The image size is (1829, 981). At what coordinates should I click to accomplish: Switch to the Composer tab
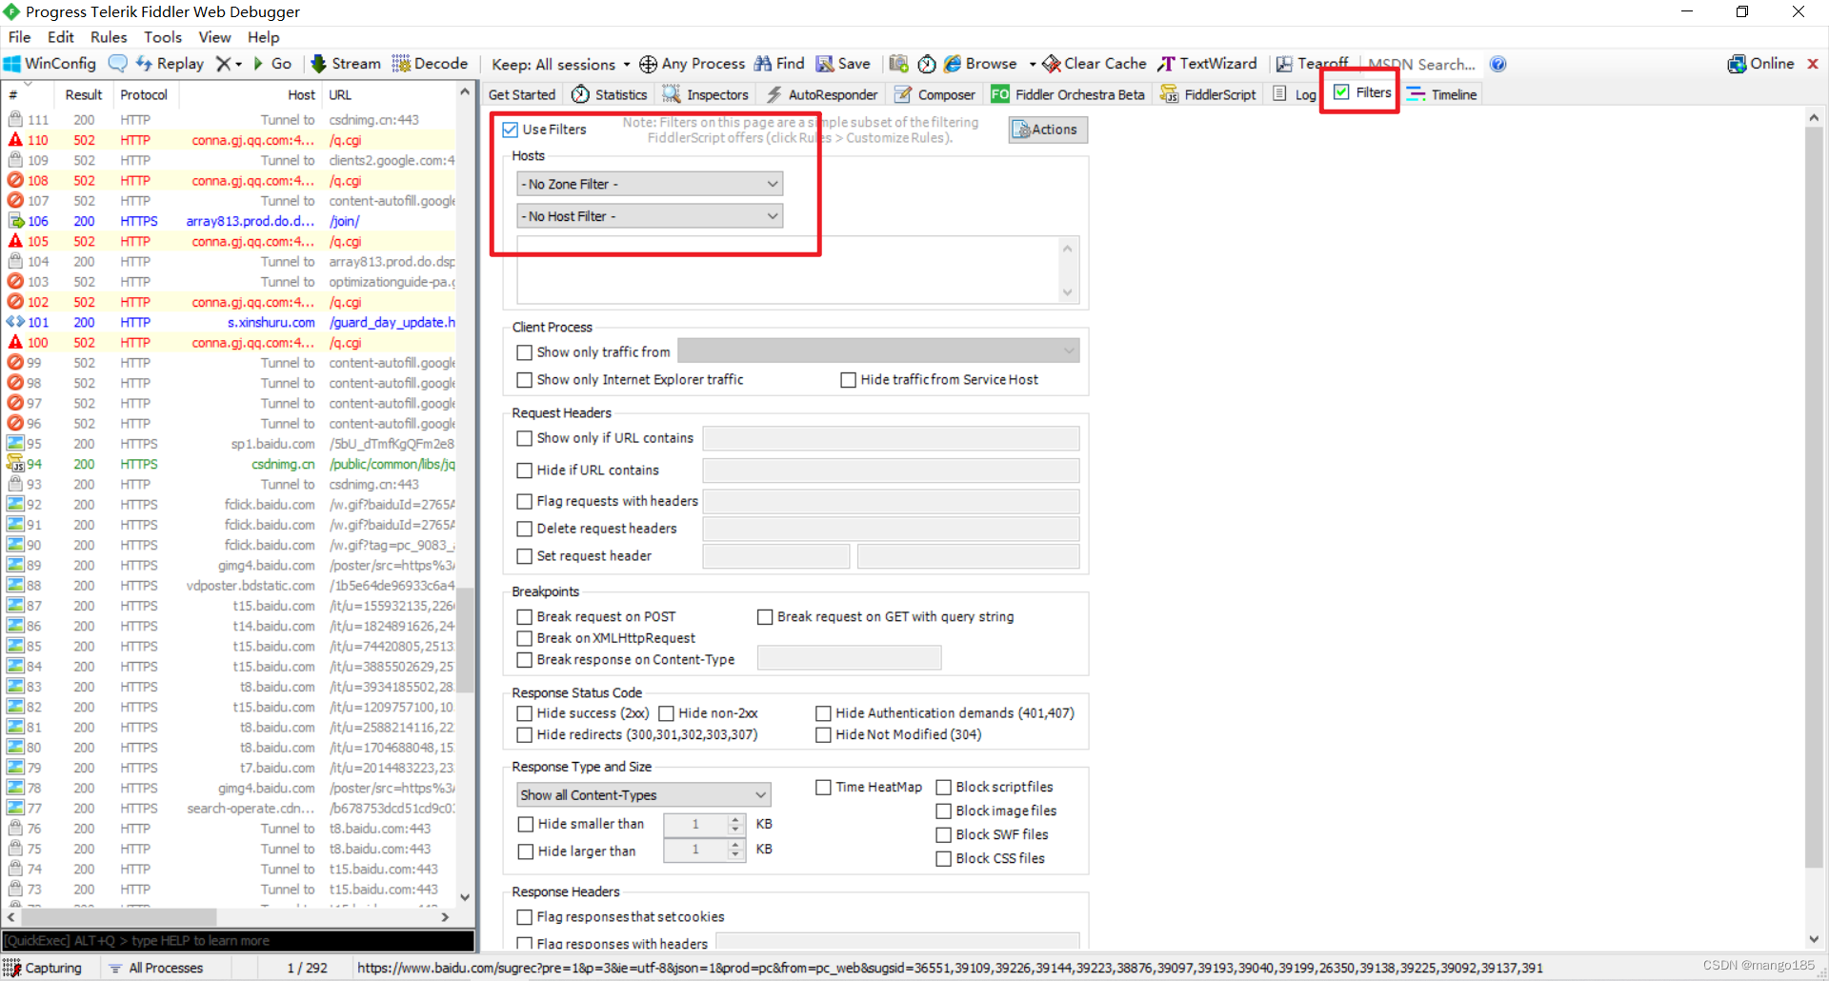point(935,94)
